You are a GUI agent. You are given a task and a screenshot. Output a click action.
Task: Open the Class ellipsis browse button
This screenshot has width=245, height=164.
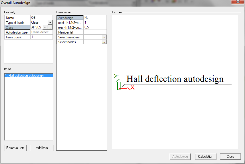pos(49,28)
